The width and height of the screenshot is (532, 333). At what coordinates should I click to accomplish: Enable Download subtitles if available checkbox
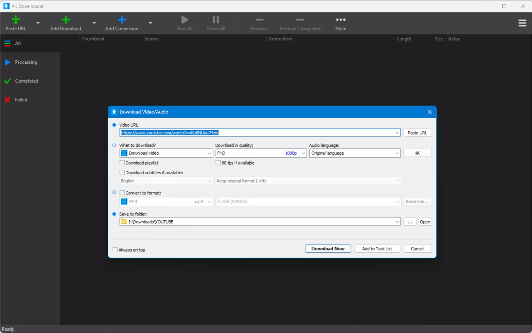pyautogui.click(x=122, y=172)
